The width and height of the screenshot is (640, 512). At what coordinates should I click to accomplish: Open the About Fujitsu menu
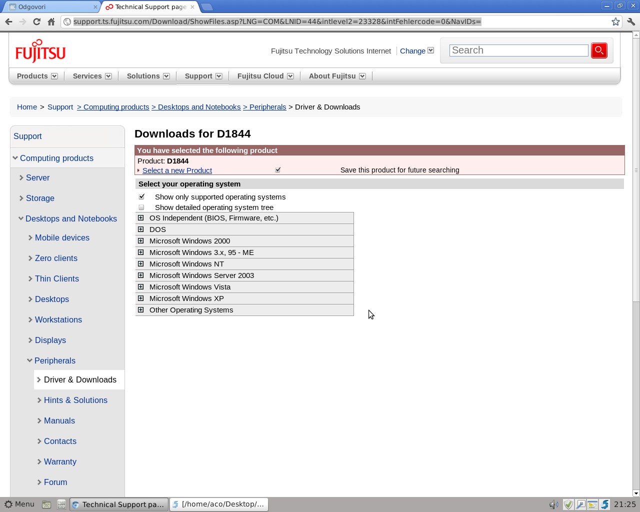pyautogui.click(x=337, y=76)
